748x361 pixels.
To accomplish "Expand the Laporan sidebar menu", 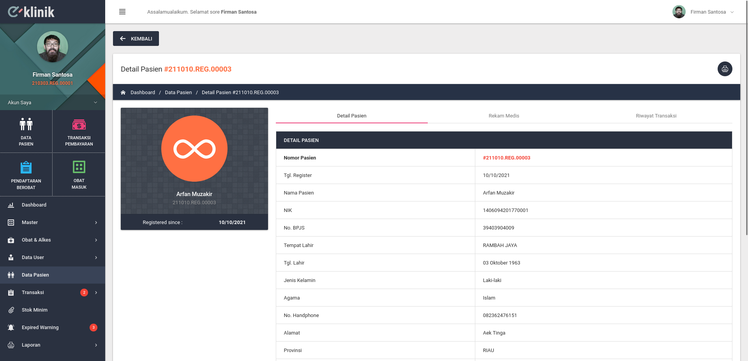I will pos(53,345).
